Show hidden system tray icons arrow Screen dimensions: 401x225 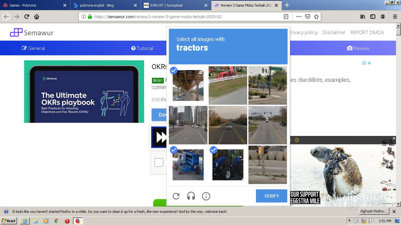[349, 221]
